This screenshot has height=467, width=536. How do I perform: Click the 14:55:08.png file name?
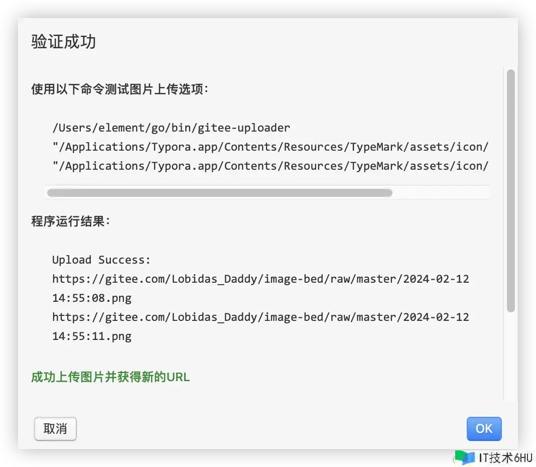[x=92, y=298]
